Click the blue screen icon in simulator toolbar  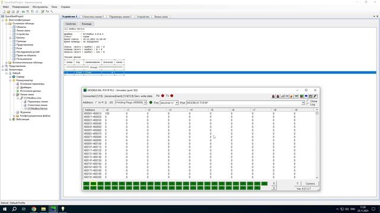tap(306, 96)
